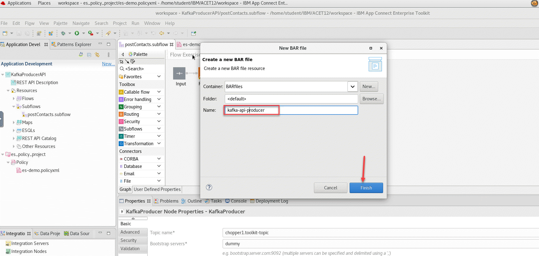
Task: Open the Project menu
Action: point(120,23)
